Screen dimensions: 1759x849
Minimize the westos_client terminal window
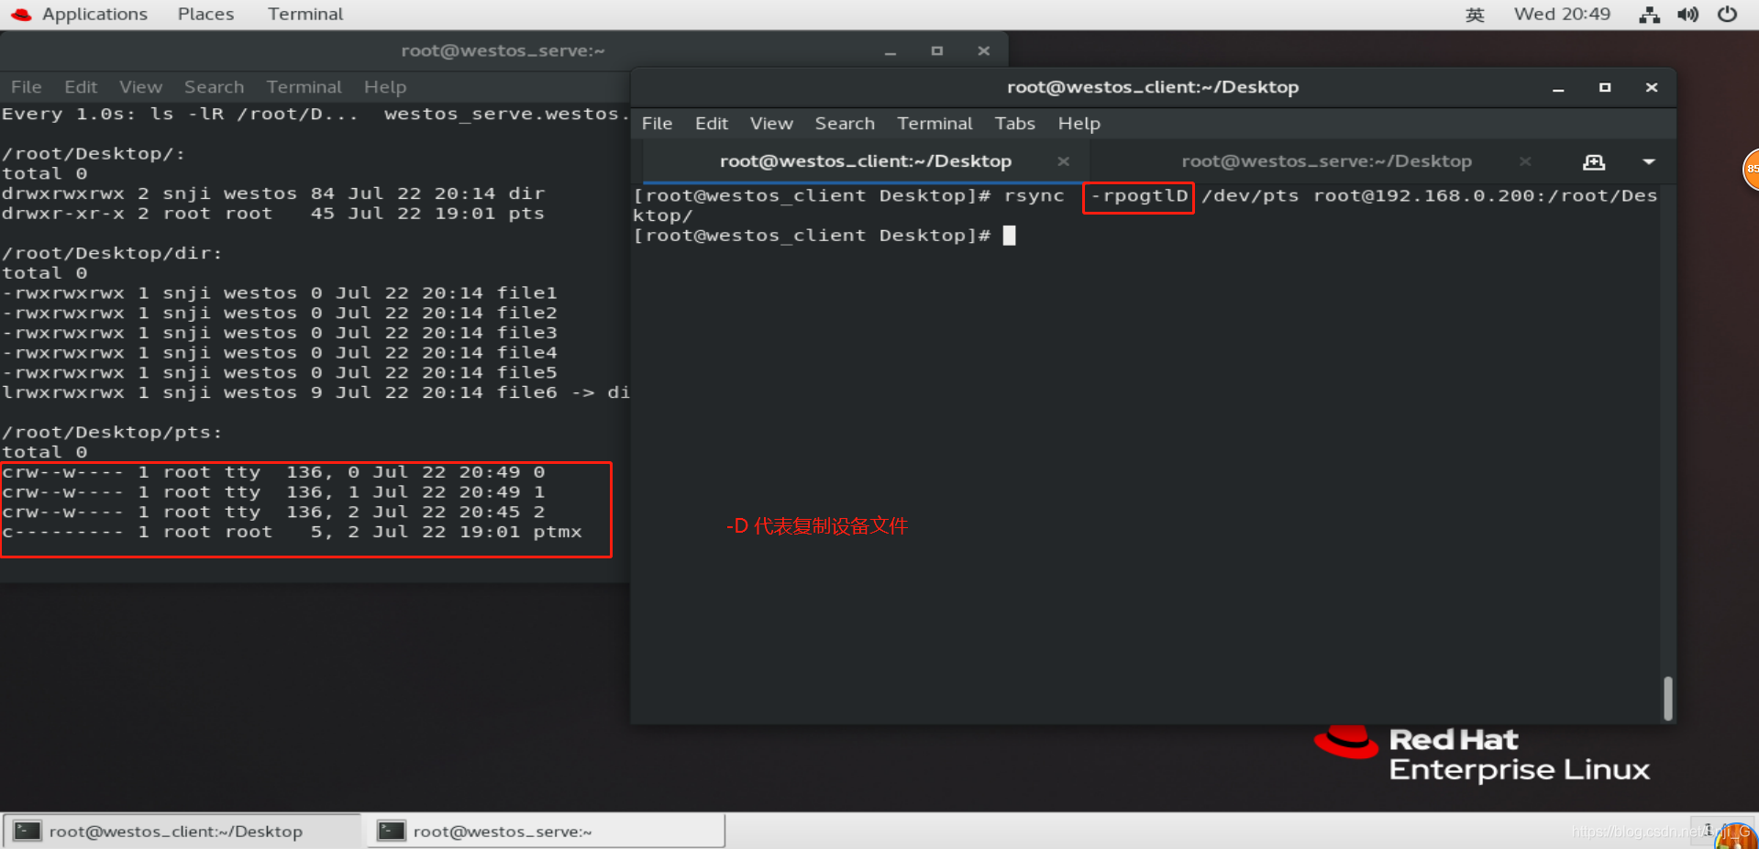click(1558, 88)
